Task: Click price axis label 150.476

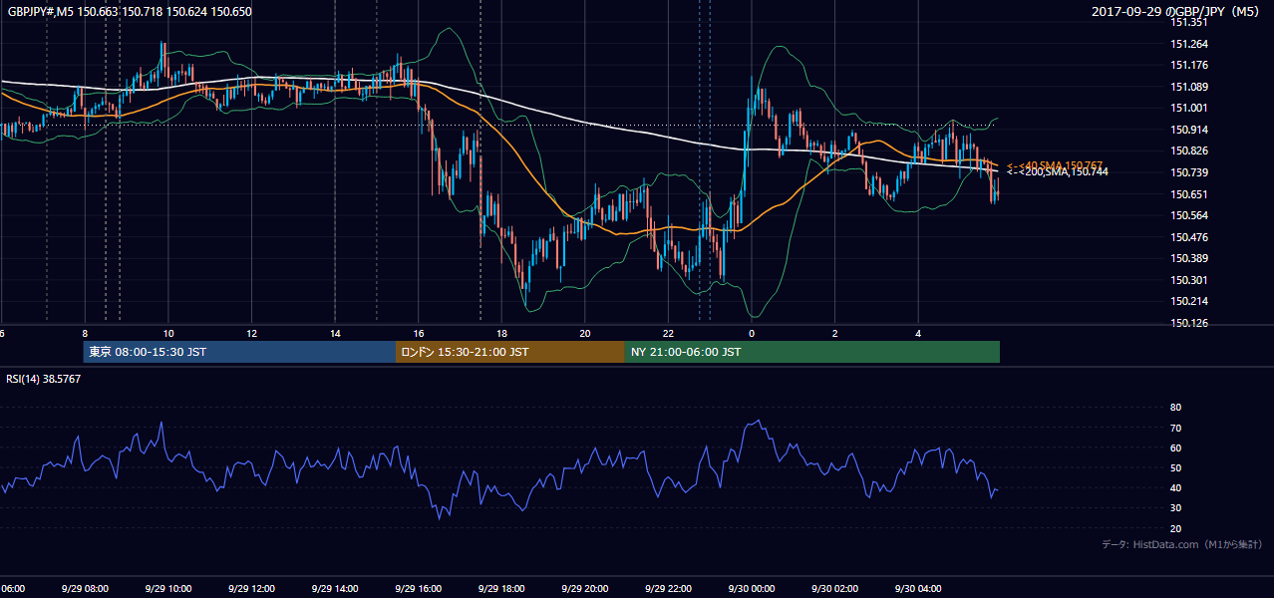Action: 1190,237
